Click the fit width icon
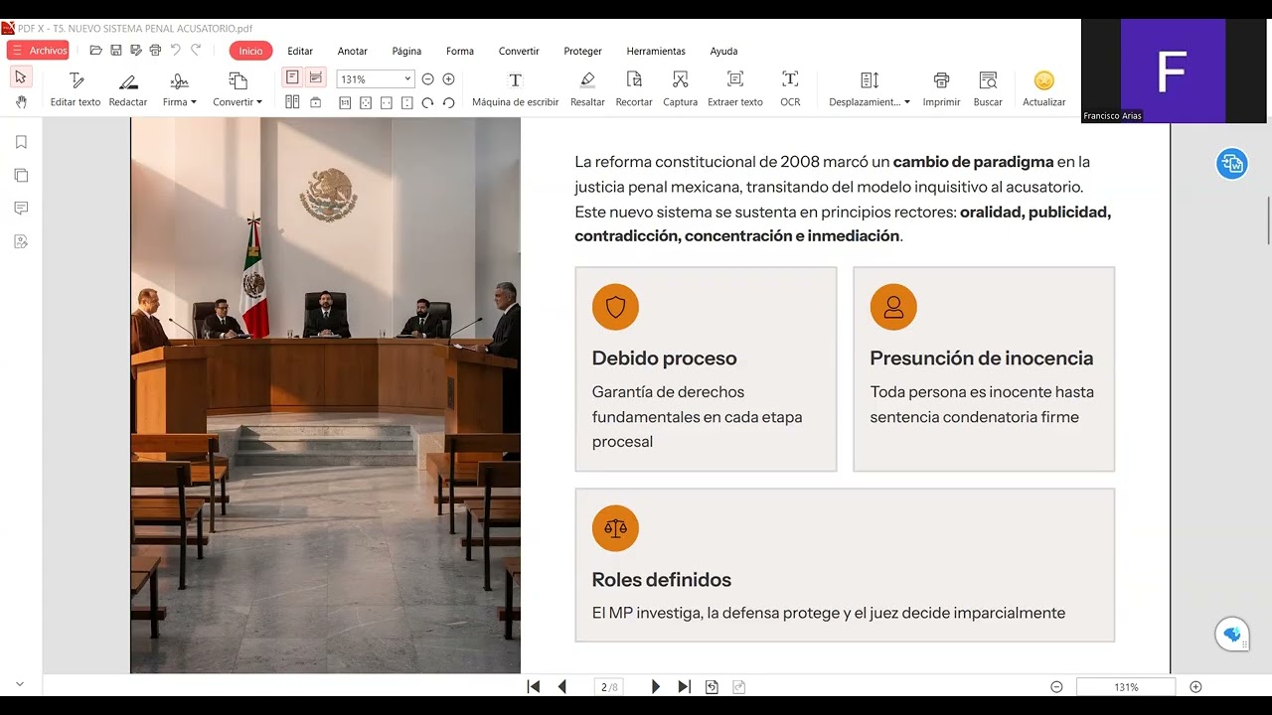Viewport: 1272px width, 715px height. (x=387, y=102)
